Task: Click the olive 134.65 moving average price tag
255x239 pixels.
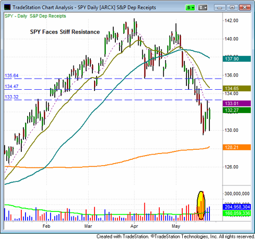Action: pyautogui.click(x=237, y=88)
